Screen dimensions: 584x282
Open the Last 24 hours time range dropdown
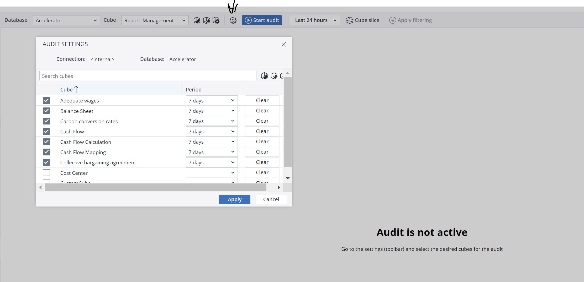coord(315,20)
